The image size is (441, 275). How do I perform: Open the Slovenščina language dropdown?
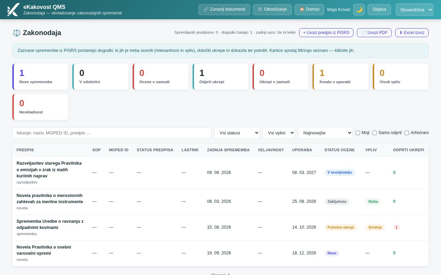(414, 10)
